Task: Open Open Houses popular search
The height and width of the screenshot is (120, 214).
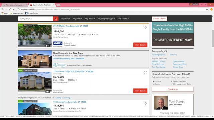Action: (179, 61)
